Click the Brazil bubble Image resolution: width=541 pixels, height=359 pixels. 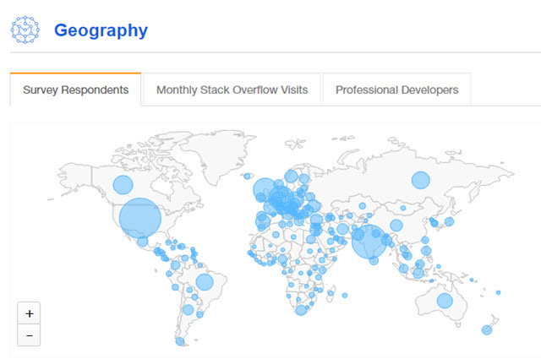click(204, 281)
